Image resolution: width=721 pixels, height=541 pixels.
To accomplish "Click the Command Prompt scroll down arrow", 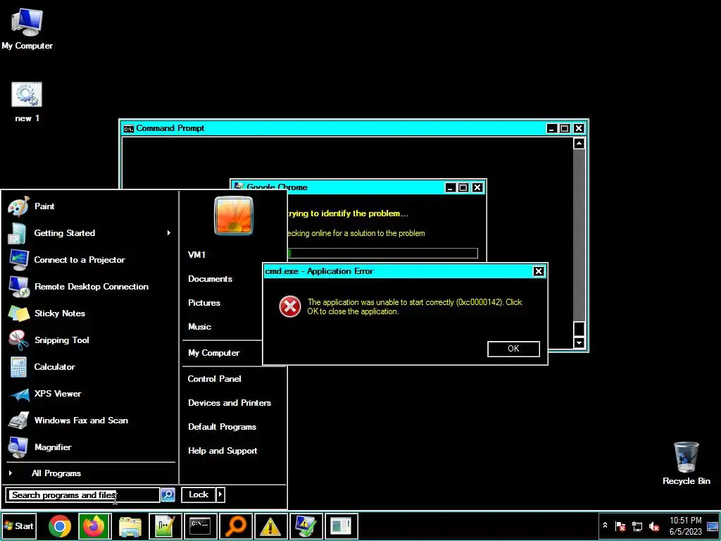I will click(579, 343).
